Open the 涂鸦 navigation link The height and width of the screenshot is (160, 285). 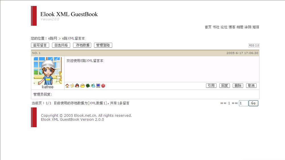248,27
